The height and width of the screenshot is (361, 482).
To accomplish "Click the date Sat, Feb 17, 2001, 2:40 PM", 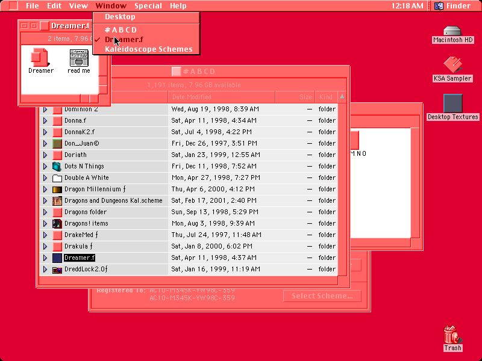I will coord(214,201).
